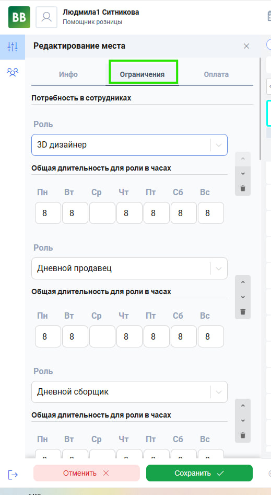This screenshot has width=271, height=495.
Task: Click the Сохранить button
Action: [x=199, y=473]
